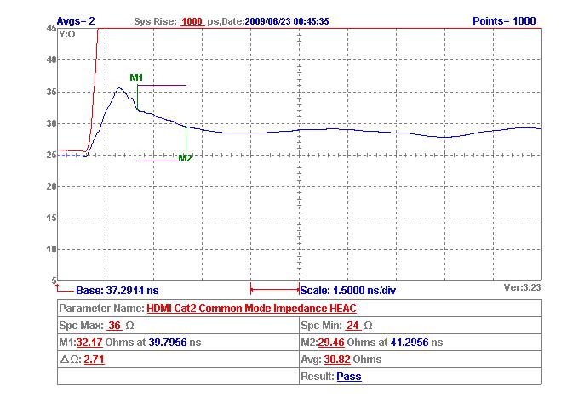
Task: Click the M2 marker label on the waveform
Action: pyautogui.click(x=185, y=157)
